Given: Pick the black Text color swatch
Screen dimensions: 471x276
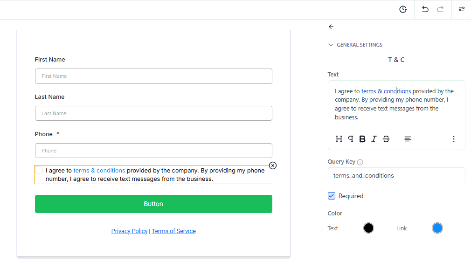Looking at the screenshot, I should click(x=368, y=228).
